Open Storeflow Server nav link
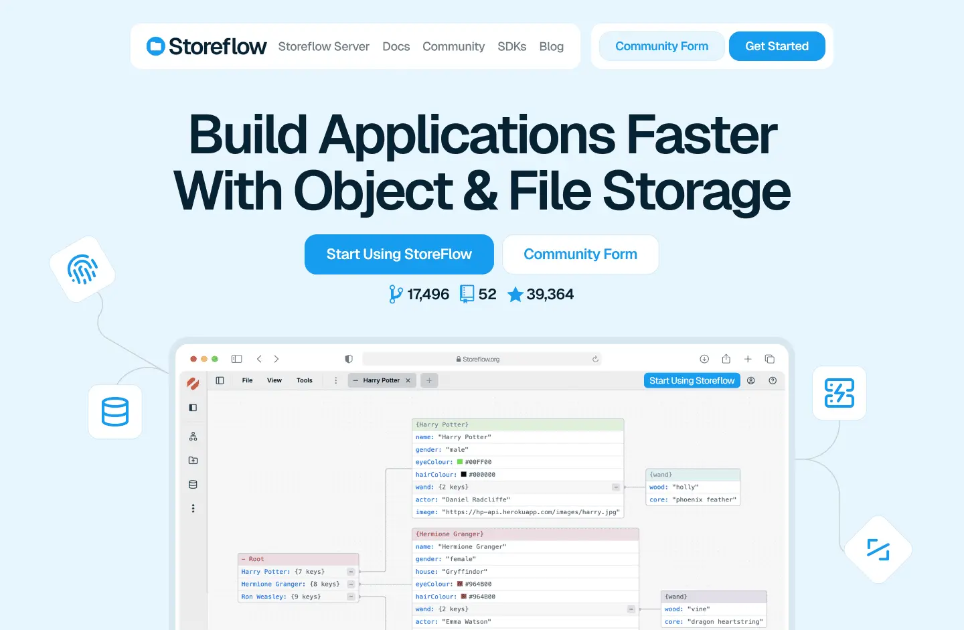 click(x=324, y=46)
